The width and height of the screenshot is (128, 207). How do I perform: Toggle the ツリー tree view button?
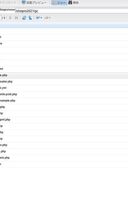click(x=59, y=2)
